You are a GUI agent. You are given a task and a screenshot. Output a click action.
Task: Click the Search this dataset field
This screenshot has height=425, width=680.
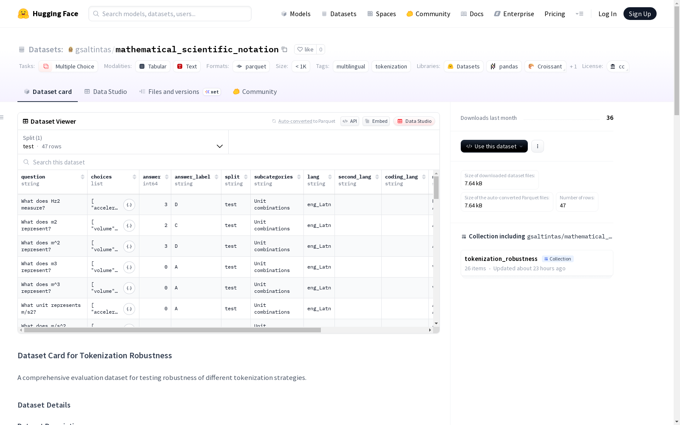(229, 162)
